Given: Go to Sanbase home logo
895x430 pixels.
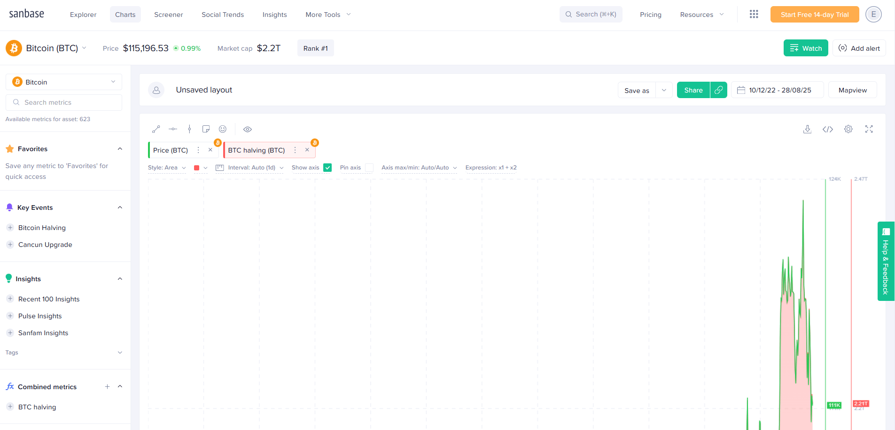Looking at the screenshot, I should coord(27,14).
